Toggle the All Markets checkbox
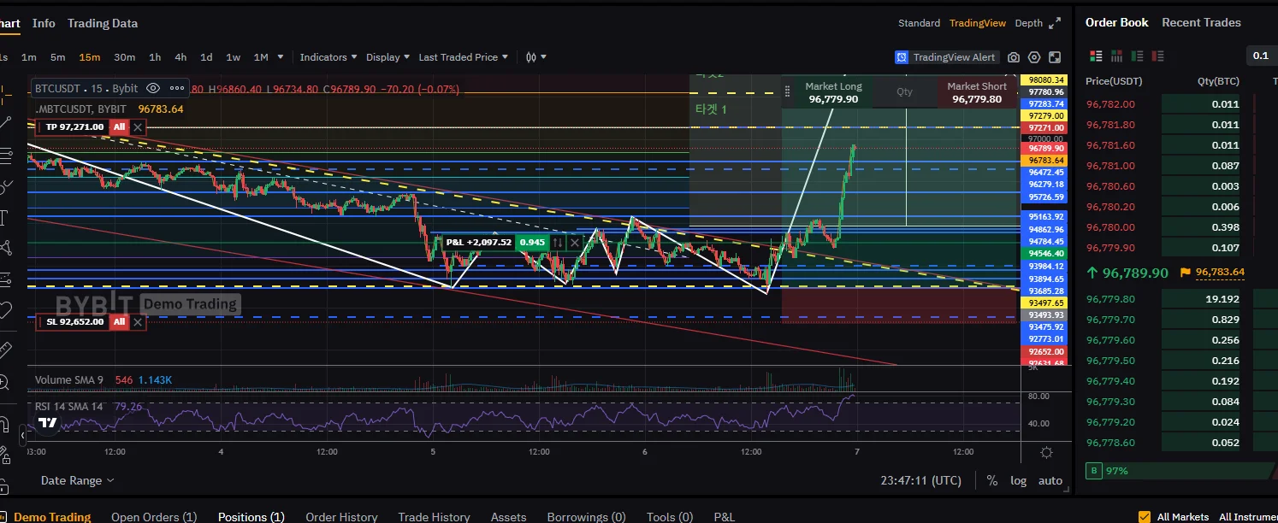Image resolution: width=1278 pixels, height=523 pixels. pos(1145,516)
